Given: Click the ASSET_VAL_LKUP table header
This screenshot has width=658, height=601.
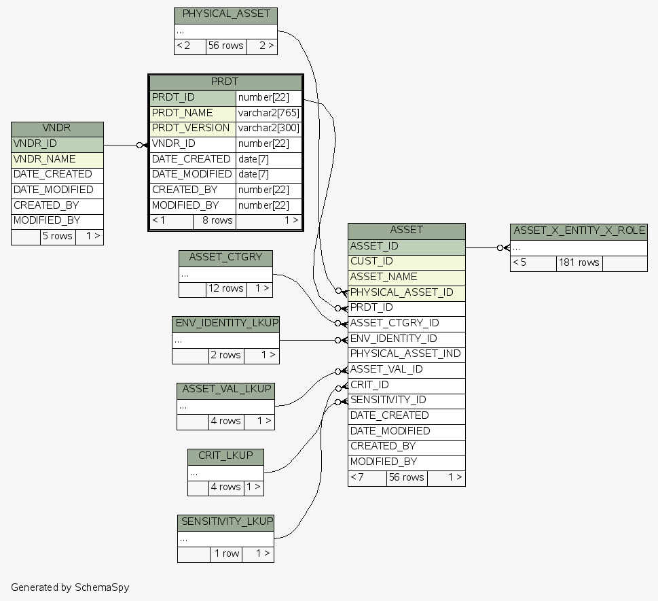Looking at the screenshot, I should pos(225,390).
